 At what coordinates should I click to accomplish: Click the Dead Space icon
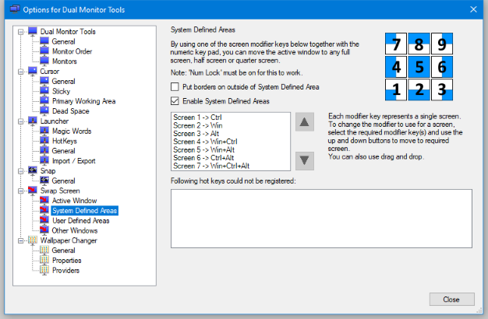coord(44,111)
